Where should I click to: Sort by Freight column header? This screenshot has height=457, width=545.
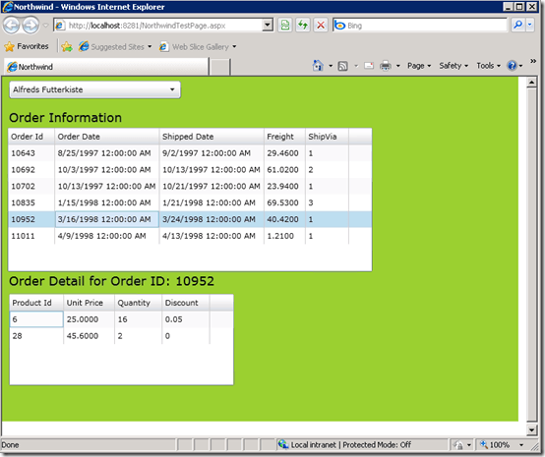point(284,137)
